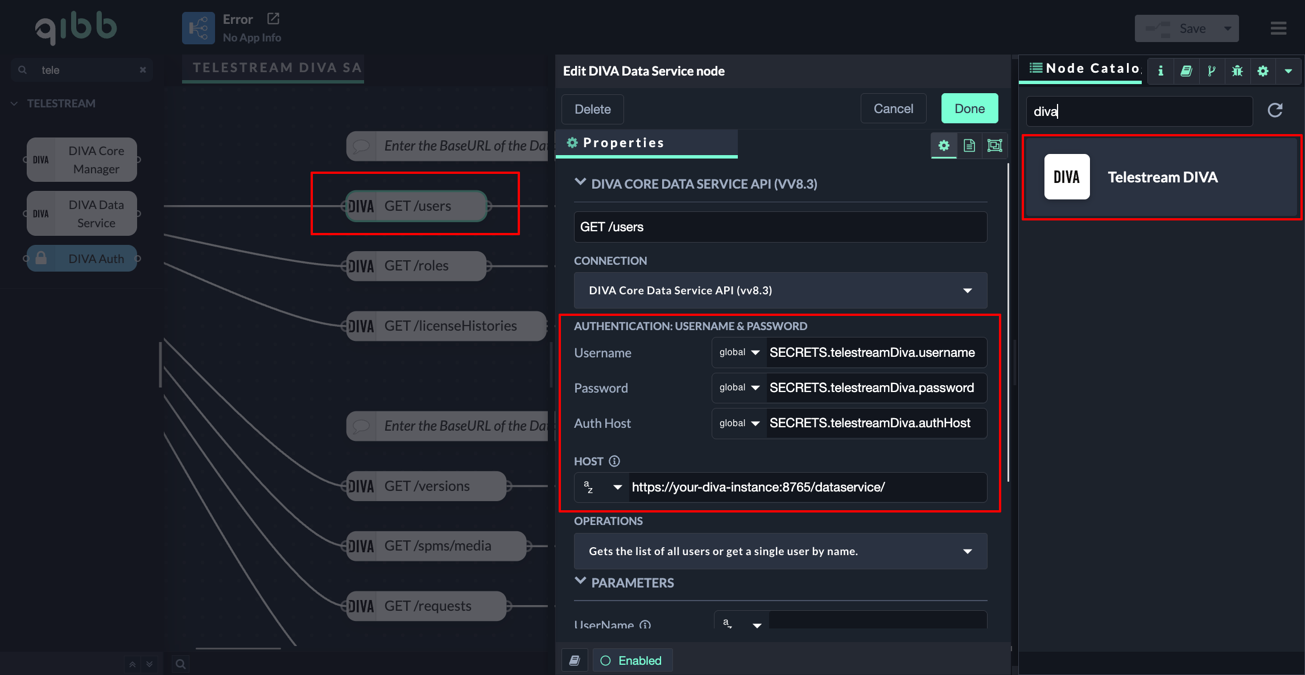Open the Connection dropdown
1305x675 pixels.
(x=780, y=290)
